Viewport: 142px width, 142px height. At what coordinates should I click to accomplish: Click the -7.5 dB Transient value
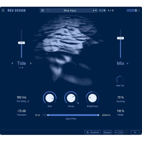coord(21,111)
